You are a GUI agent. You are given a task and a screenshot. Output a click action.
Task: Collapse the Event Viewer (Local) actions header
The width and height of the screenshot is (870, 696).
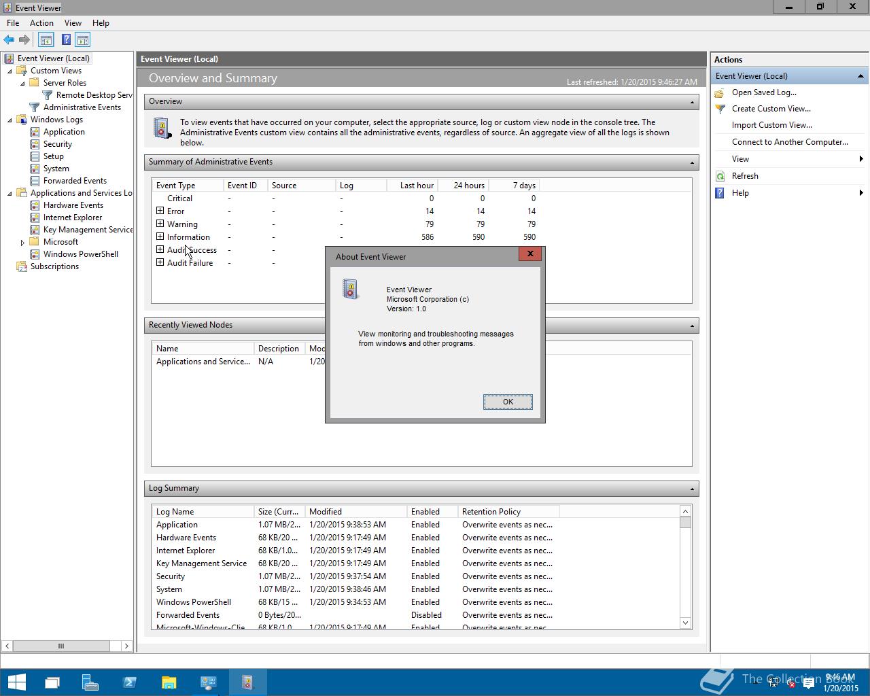coord(860,76)
